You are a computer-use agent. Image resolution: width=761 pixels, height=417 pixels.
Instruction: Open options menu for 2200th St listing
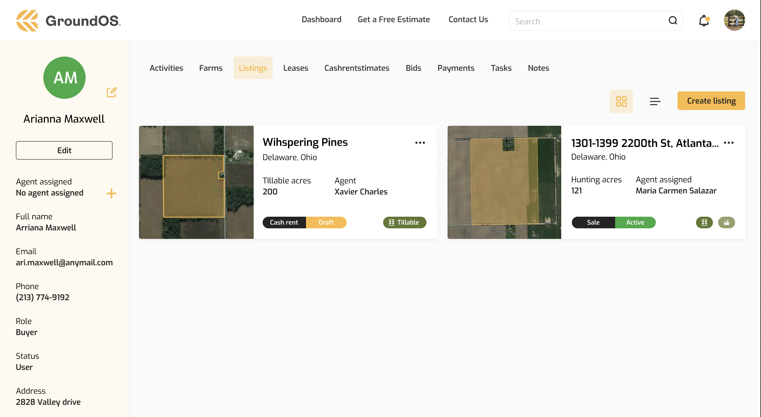pyautogui.click(x=728, y=143)
